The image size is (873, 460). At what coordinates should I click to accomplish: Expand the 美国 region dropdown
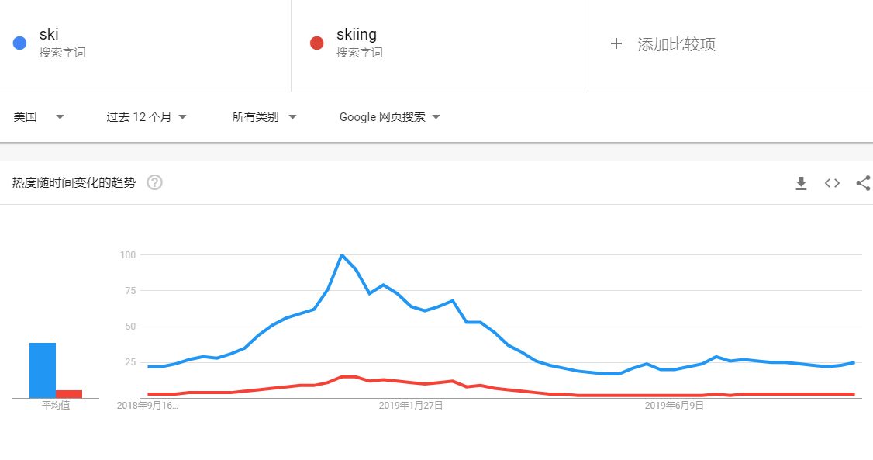(x=39, y=117)
